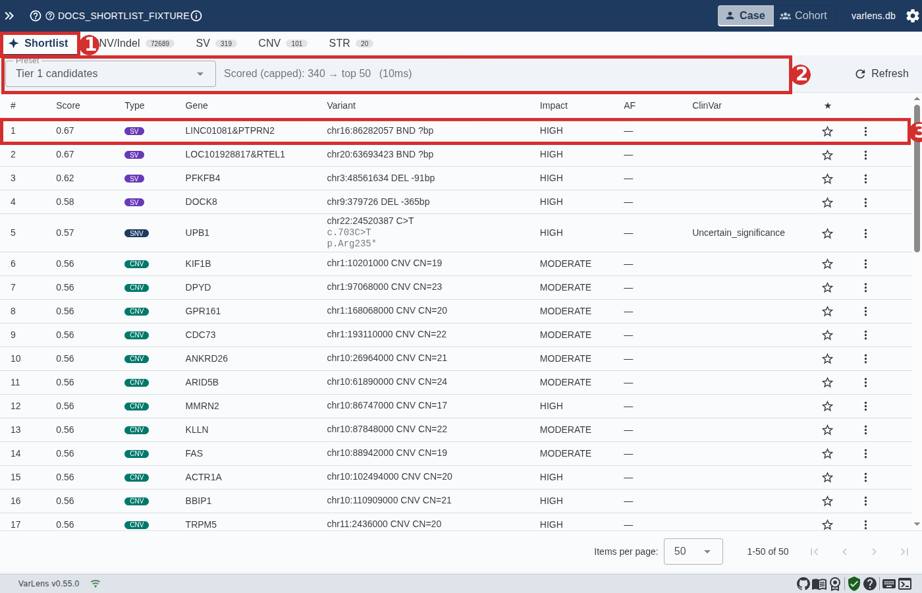Switch to the SV tab
Viewport: 922px width, 593px height.
pyautogui.click(x=215, y=43)
